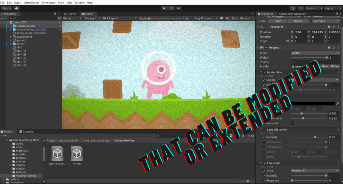Open cloud account services icon
Image resolution: width=343 pixels, height=184 pixels.
point(17,8)
